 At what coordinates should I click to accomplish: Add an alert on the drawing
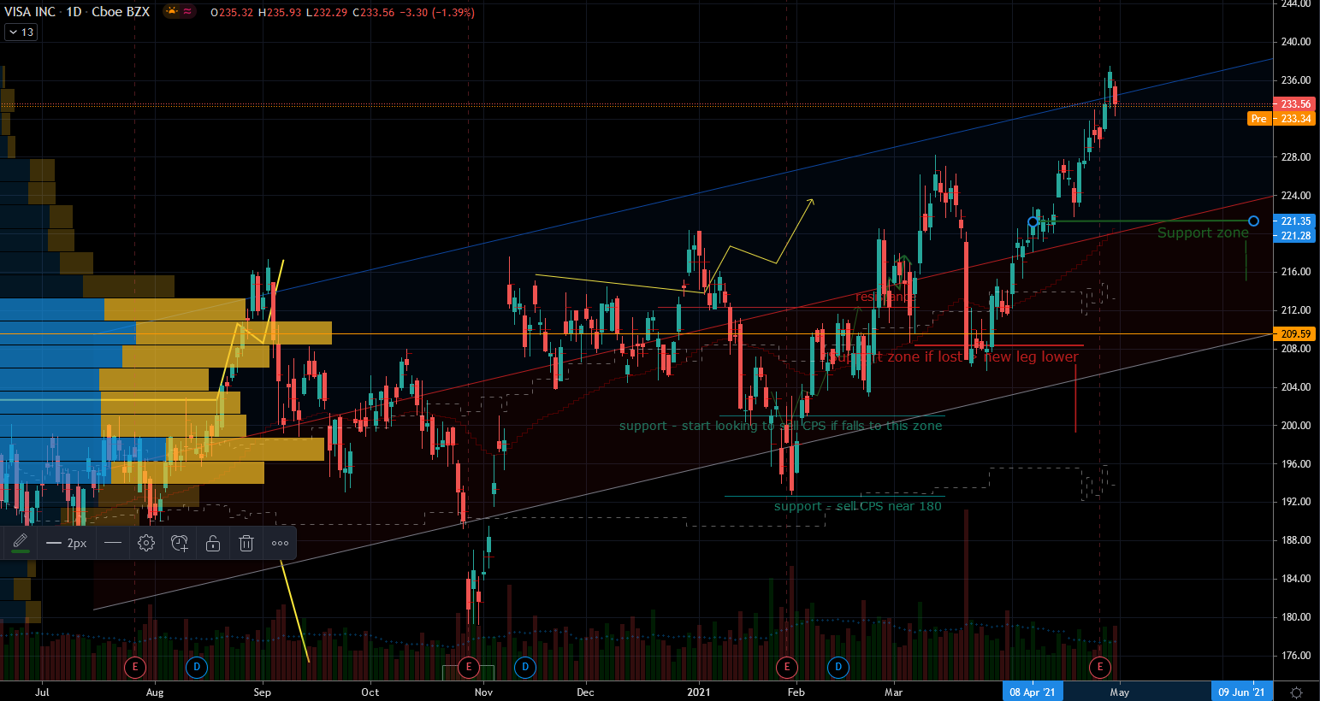click(180, 543)
